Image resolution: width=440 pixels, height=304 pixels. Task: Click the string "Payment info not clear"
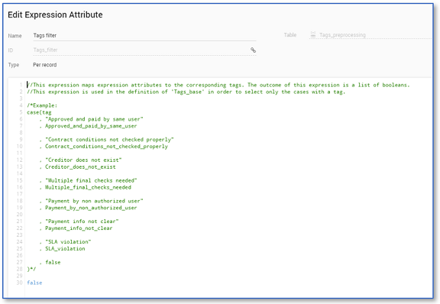pyautogui.click(x=82, y=222)
